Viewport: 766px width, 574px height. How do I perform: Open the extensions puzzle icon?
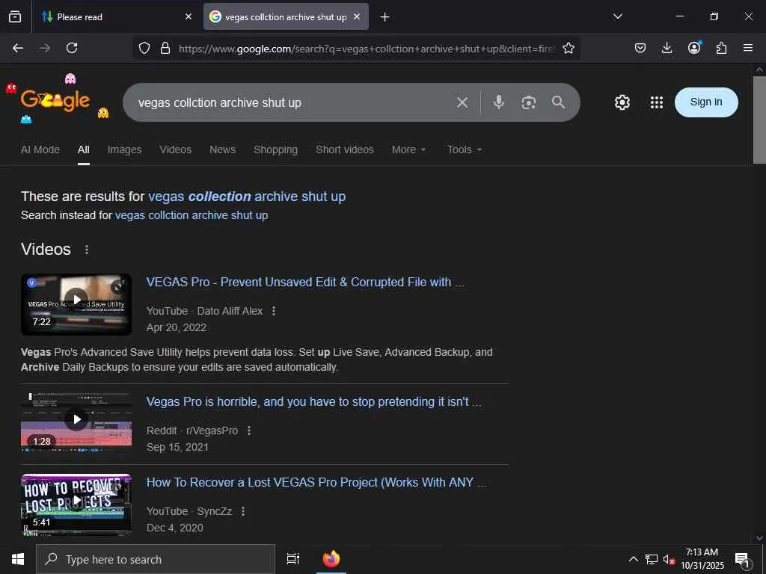(721, 48)
